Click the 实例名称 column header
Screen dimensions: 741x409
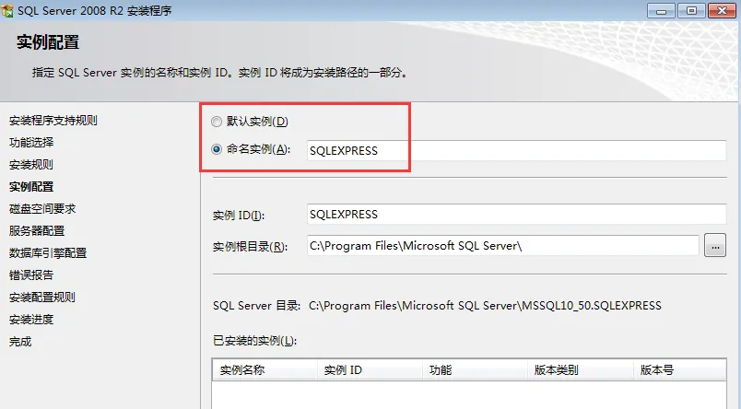[x=265, y=369]
